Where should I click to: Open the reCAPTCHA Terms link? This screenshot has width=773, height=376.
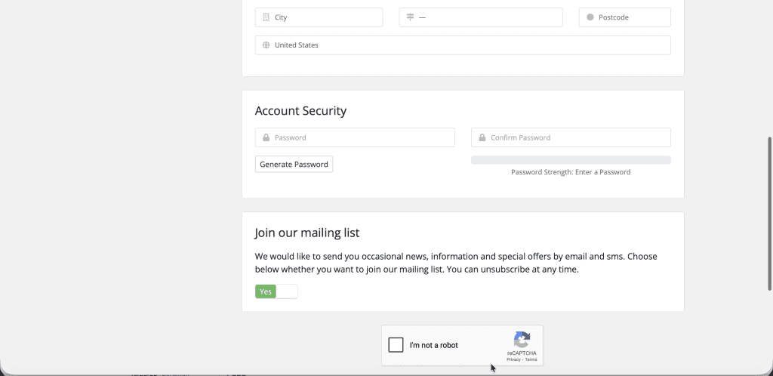[x=531, y=359]
